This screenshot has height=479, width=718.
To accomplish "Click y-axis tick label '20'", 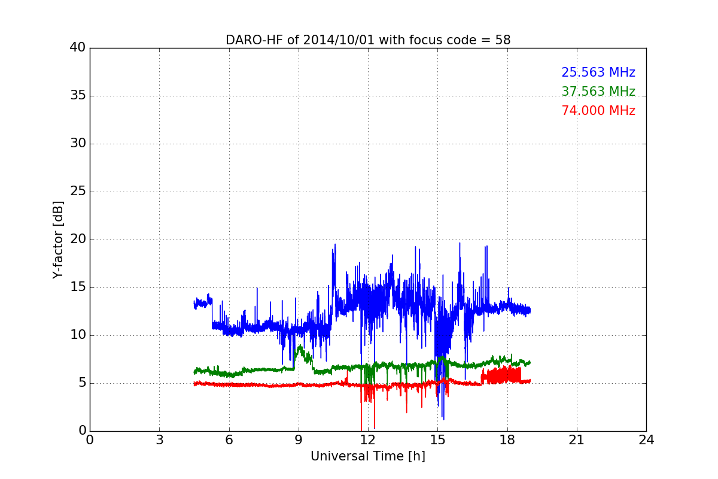I will pos(78,239).
